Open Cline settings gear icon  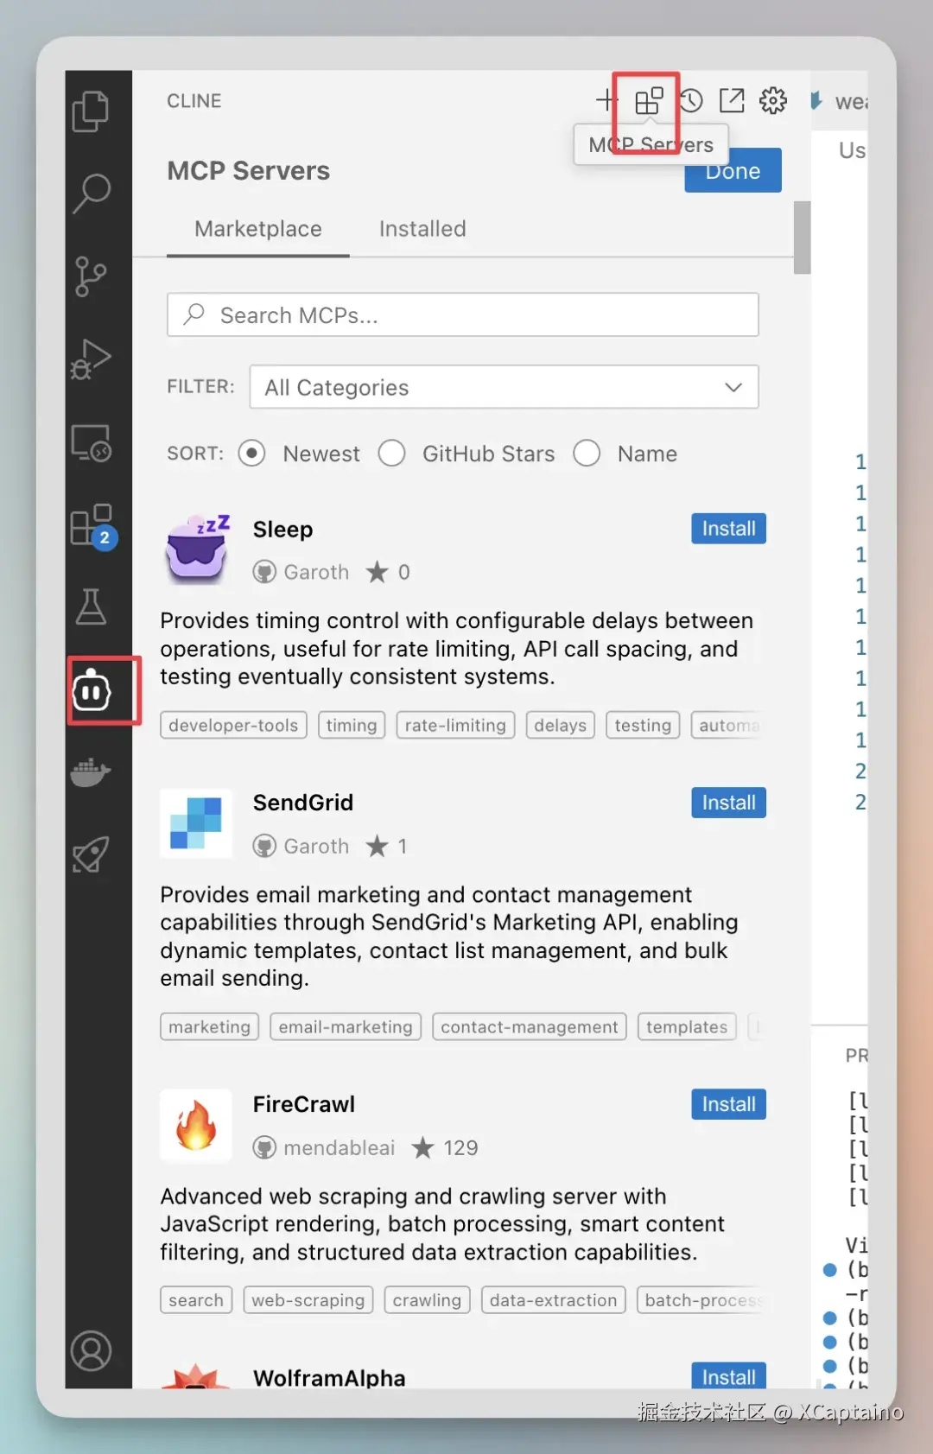pyautogui.click(x=773, y=101)
